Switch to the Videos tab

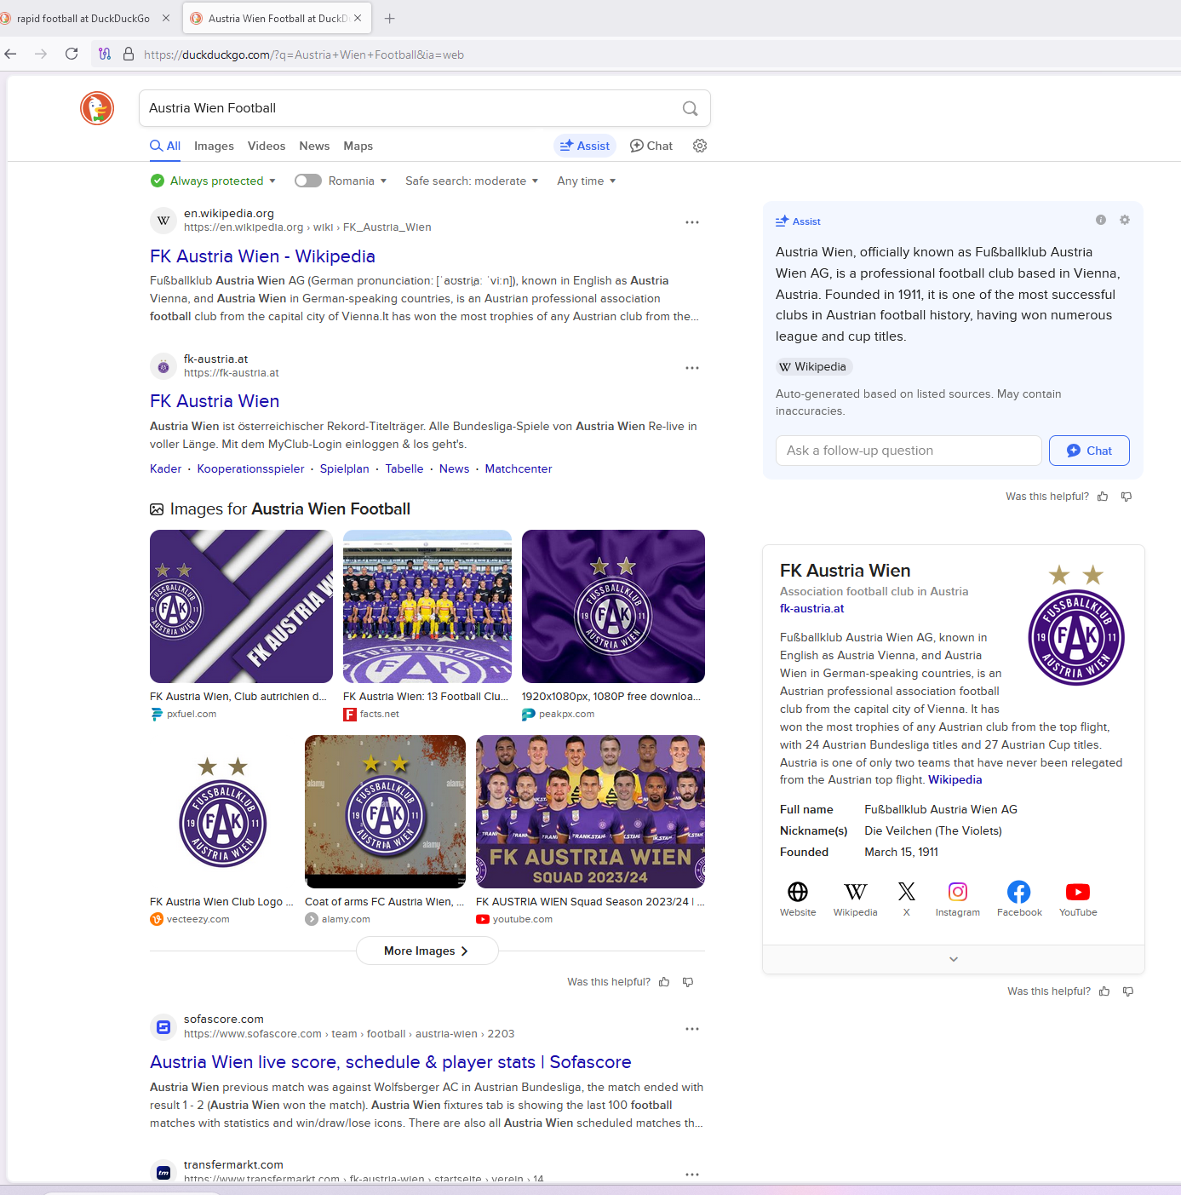tap(267, 146)
